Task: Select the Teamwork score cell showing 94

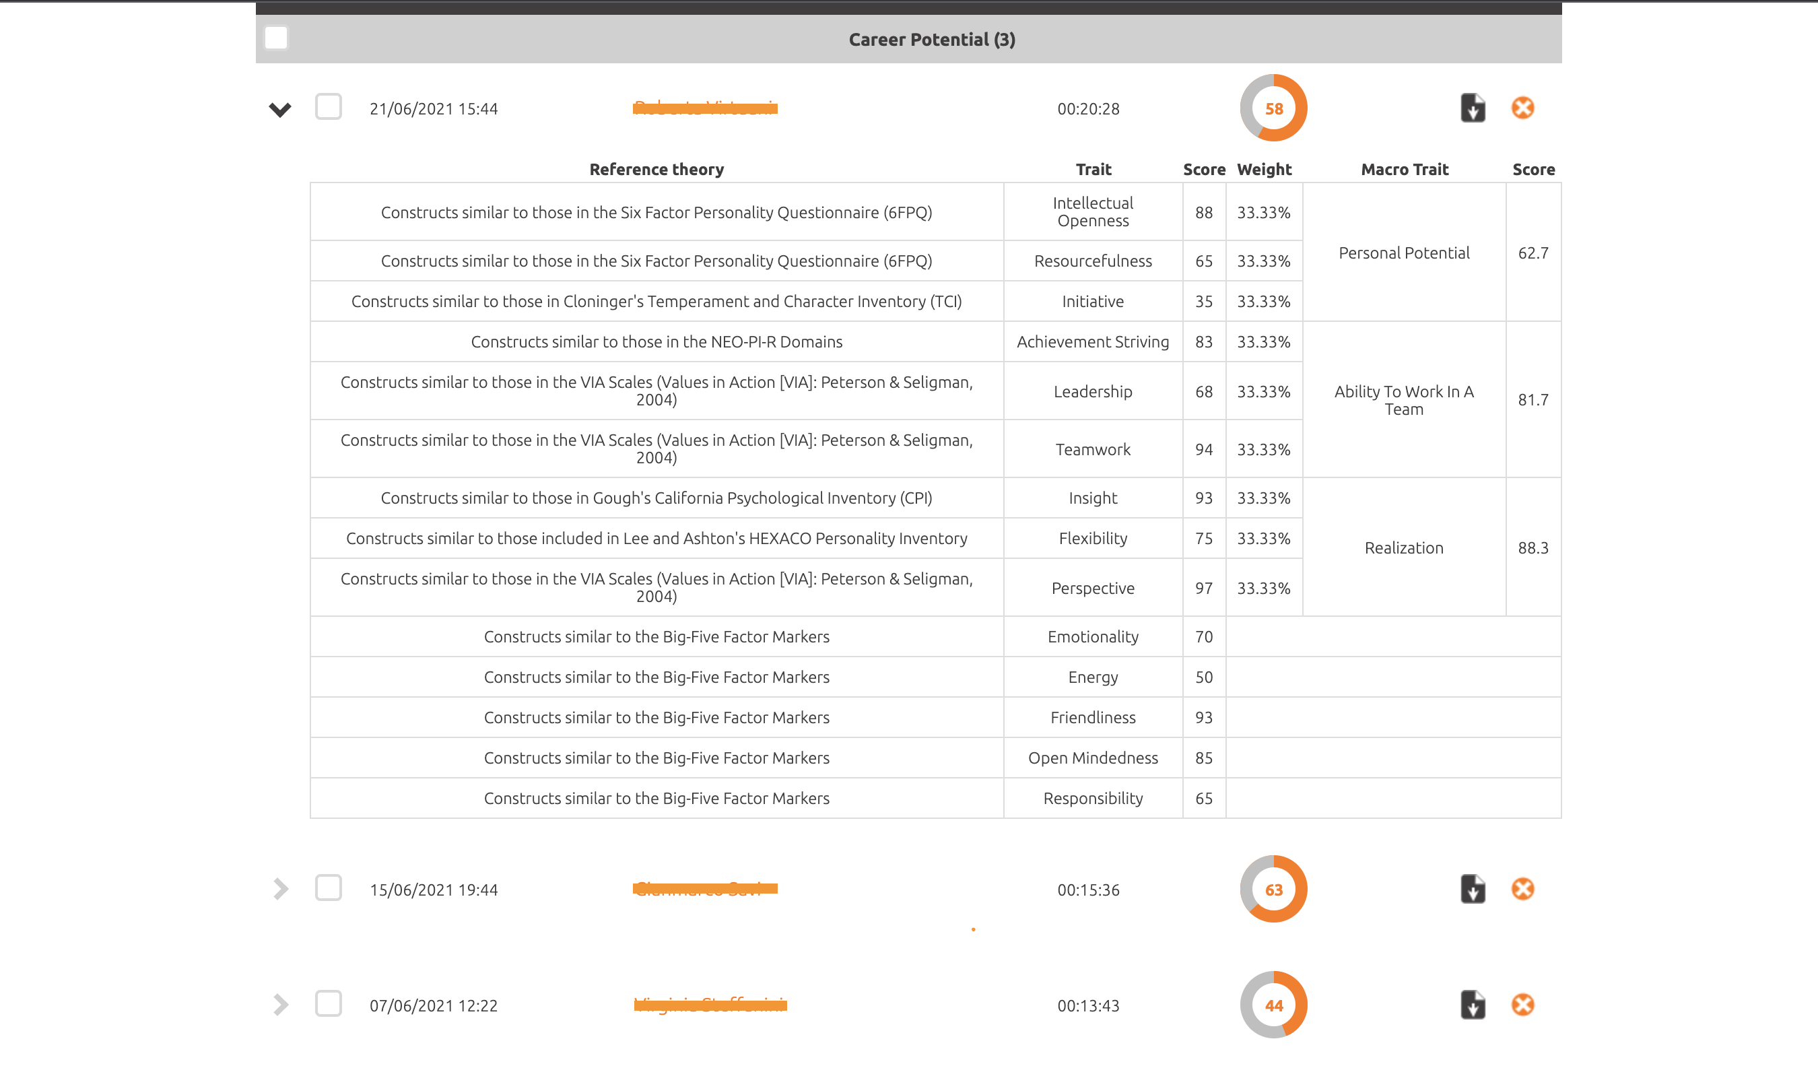Action: point(1203,448)
